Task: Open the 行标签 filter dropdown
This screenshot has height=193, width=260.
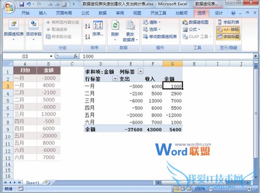Action: tap(115, 79)
